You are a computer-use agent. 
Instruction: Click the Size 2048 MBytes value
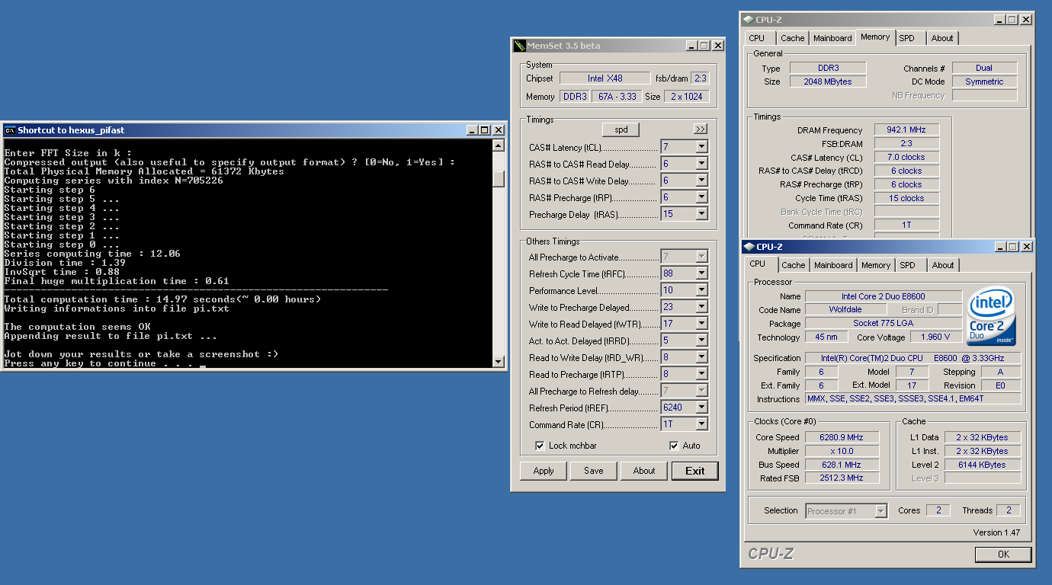coord(828,82)
